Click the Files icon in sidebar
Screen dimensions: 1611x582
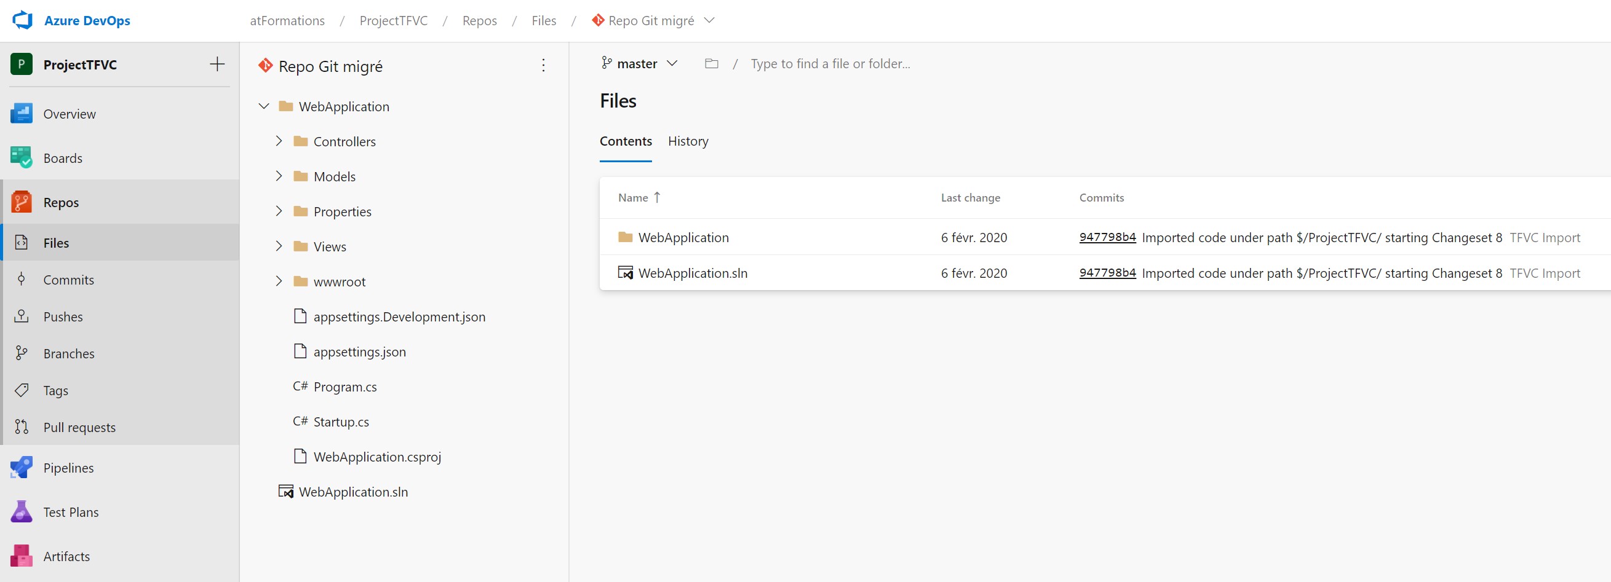point(22,243)
